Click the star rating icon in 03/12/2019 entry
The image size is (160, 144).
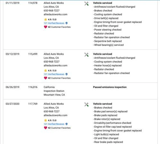coord(45,70)
